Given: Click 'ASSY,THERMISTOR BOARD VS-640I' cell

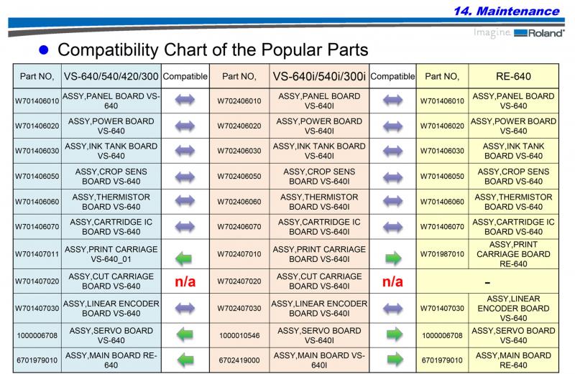Looking at the screenshot, I should click(319, 202).
